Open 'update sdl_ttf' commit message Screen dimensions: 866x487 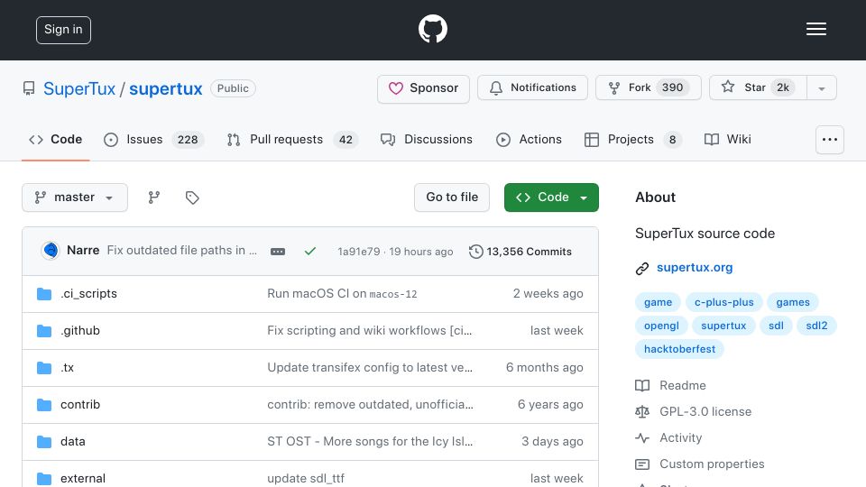point(306,478)
